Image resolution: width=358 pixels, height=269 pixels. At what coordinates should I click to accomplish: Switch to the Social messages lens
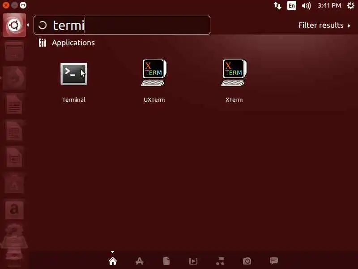pyautogui.click(x=274, y=261)
